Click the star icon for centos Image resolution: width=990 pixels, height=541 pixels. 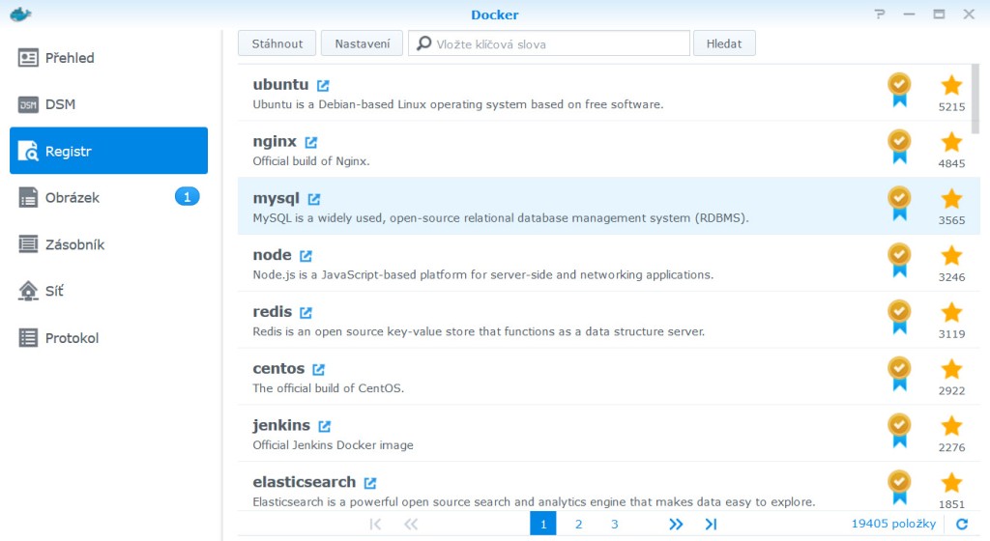coord(951,369)
